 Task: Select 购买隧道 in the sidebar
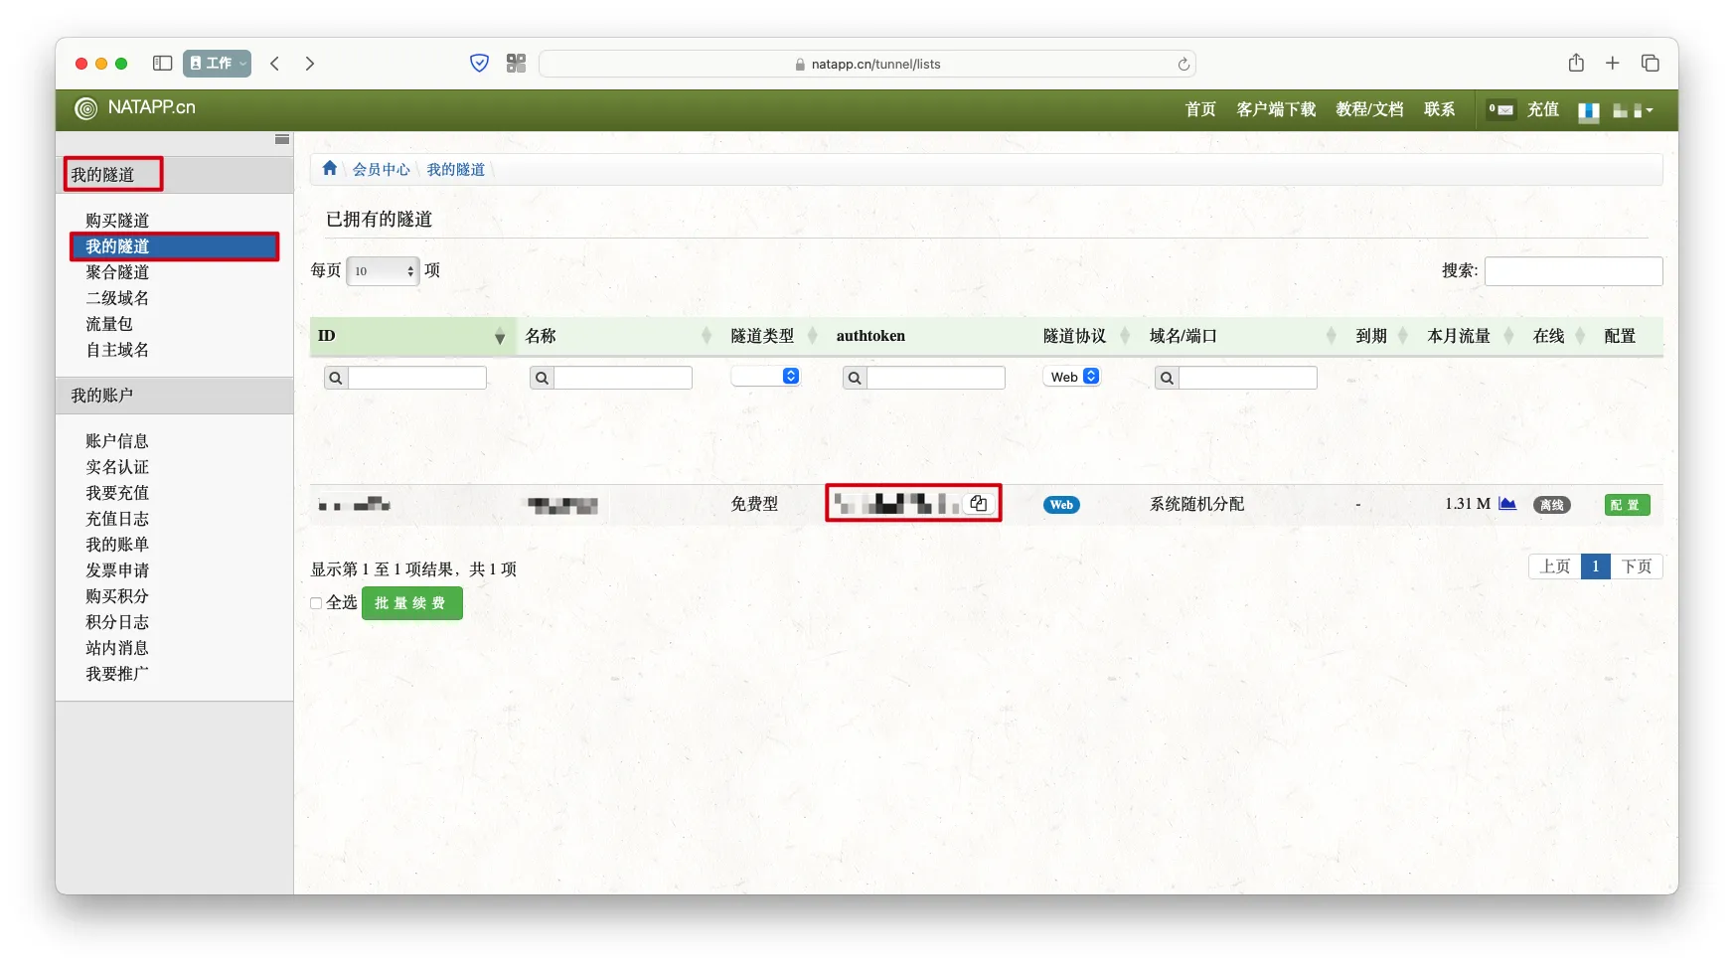tap(117, 221)
